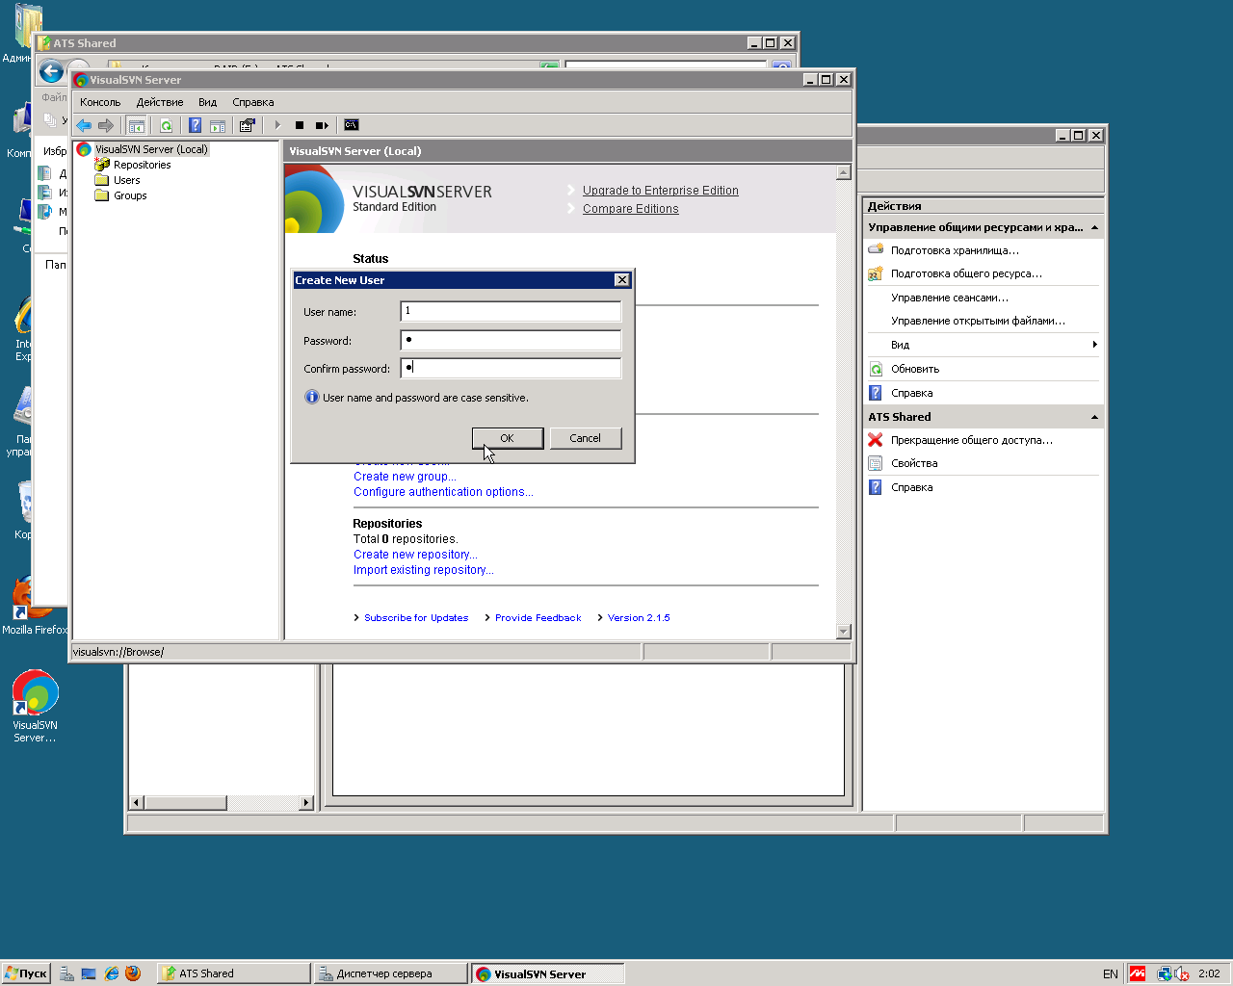
Task: Click the scroll up arrow in VisualSVN content pane
Action: tap(844, 172)
